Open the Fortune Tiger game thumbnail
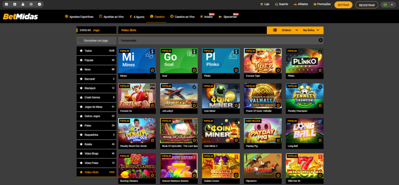Screen dimensions: 399x185 click(x=263, y=61)
